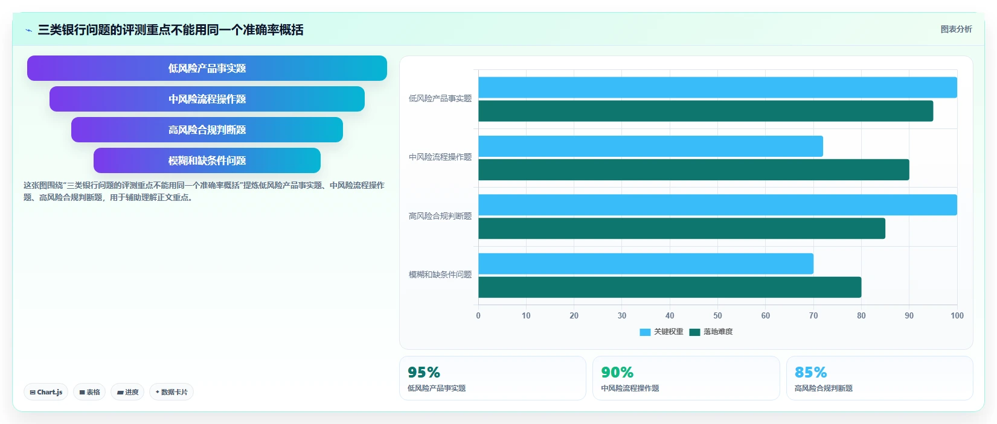Click the 关键权重 legend label
This screenshot has height=424, width=997.
click(x=668, y=332)
